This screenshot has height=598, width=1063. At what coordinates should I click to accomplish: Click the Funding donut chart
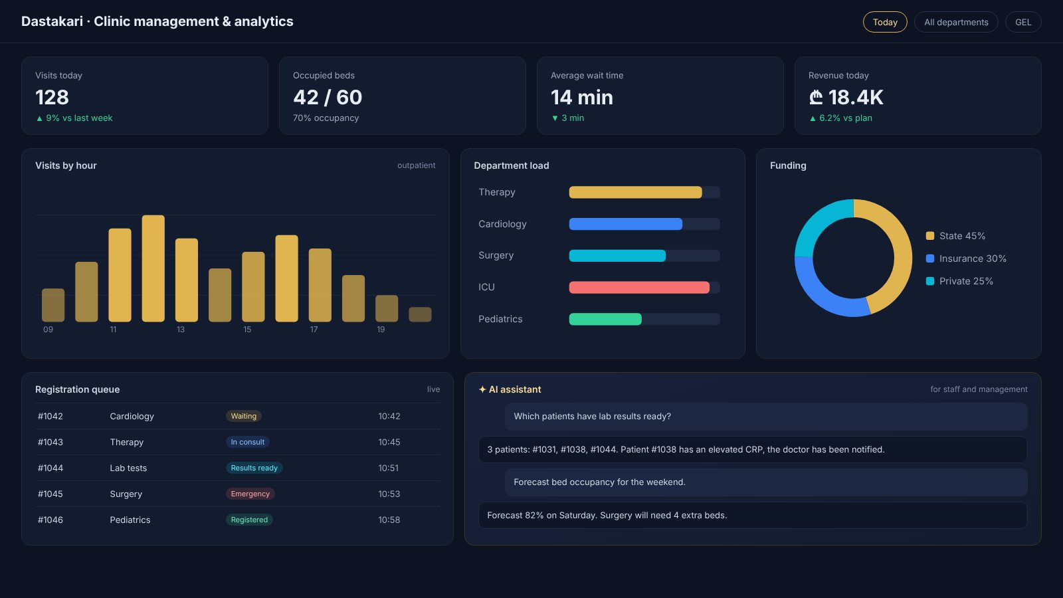(854, 258)
